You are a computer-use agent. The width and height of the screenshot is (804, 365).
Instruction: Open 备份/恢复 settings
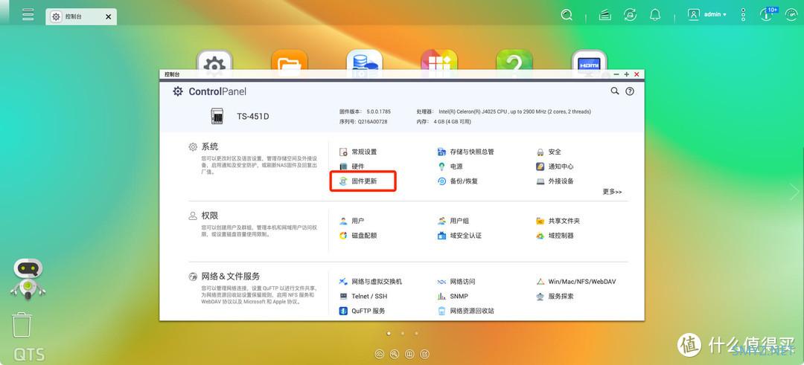457,181
